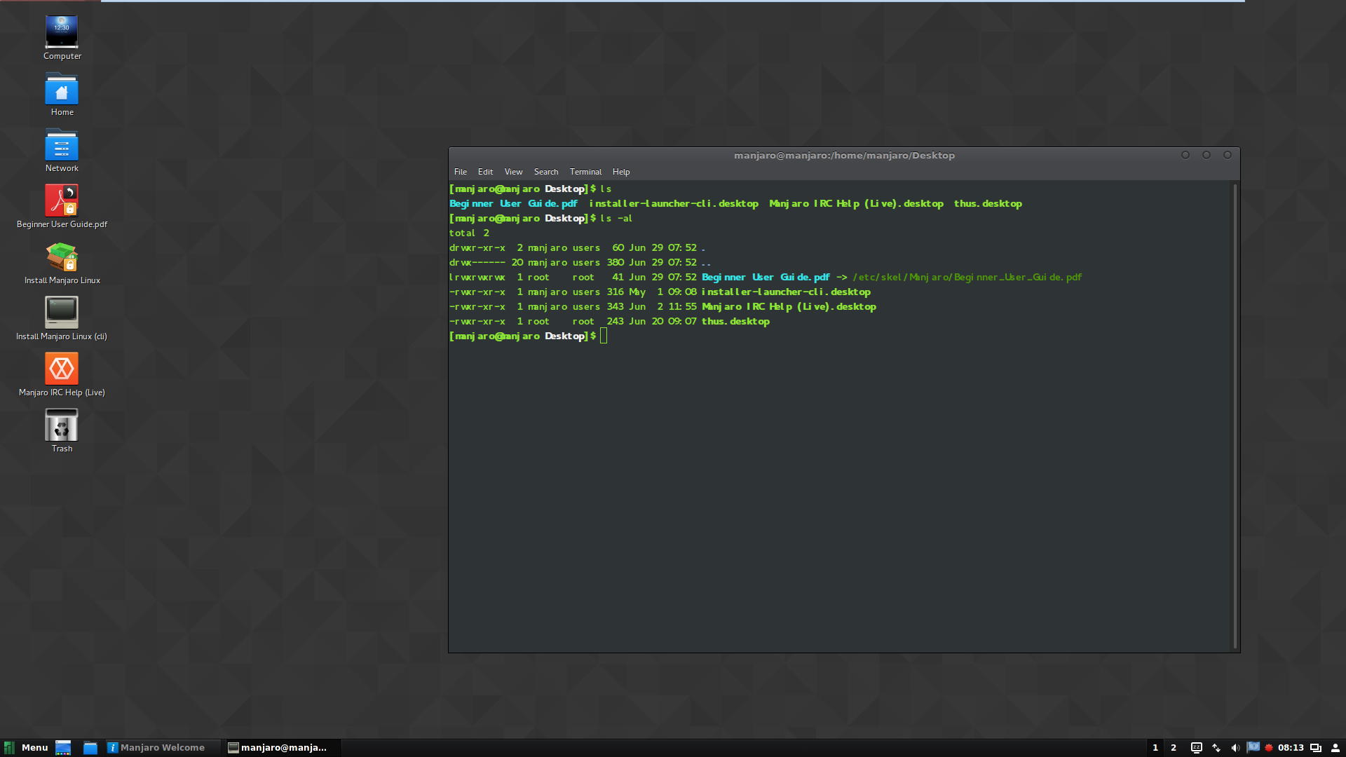Switch to workspace 2
1346x757 pixels.
click(1174, 748)
